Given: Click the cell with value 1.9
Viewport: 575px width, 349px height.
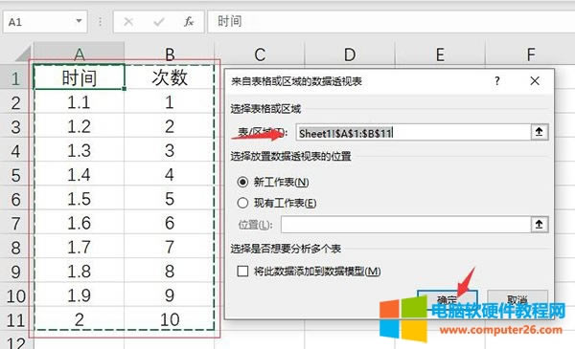Looking at the screenshot, I should (x=80, y=294).
